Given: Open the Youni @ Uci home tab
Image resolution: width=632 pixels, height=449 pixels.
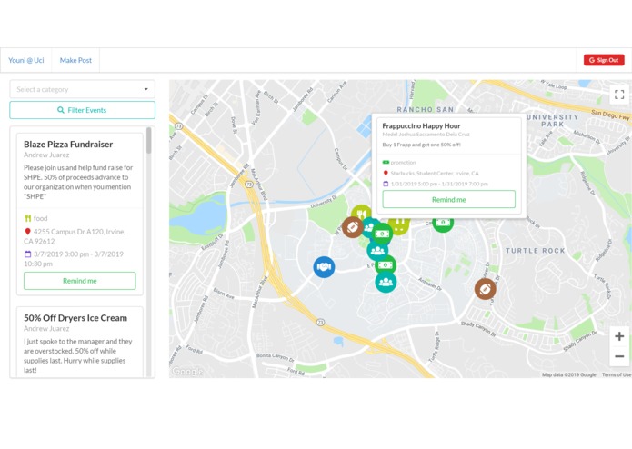Looking at the screenshot, I should tap(26, 60).
